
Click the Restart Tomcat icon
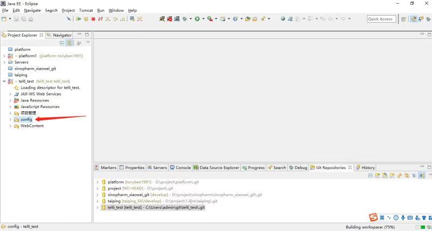177,19
